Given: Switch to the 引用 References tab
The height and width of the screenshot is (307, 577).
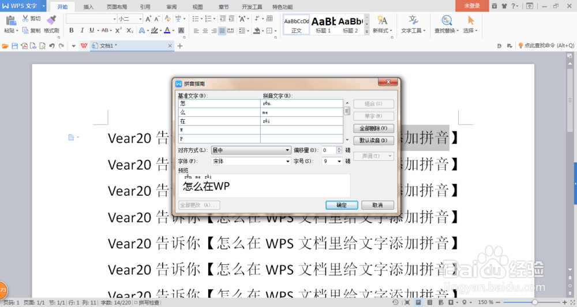Looking at the screenshot, I should tap(145, 6).
